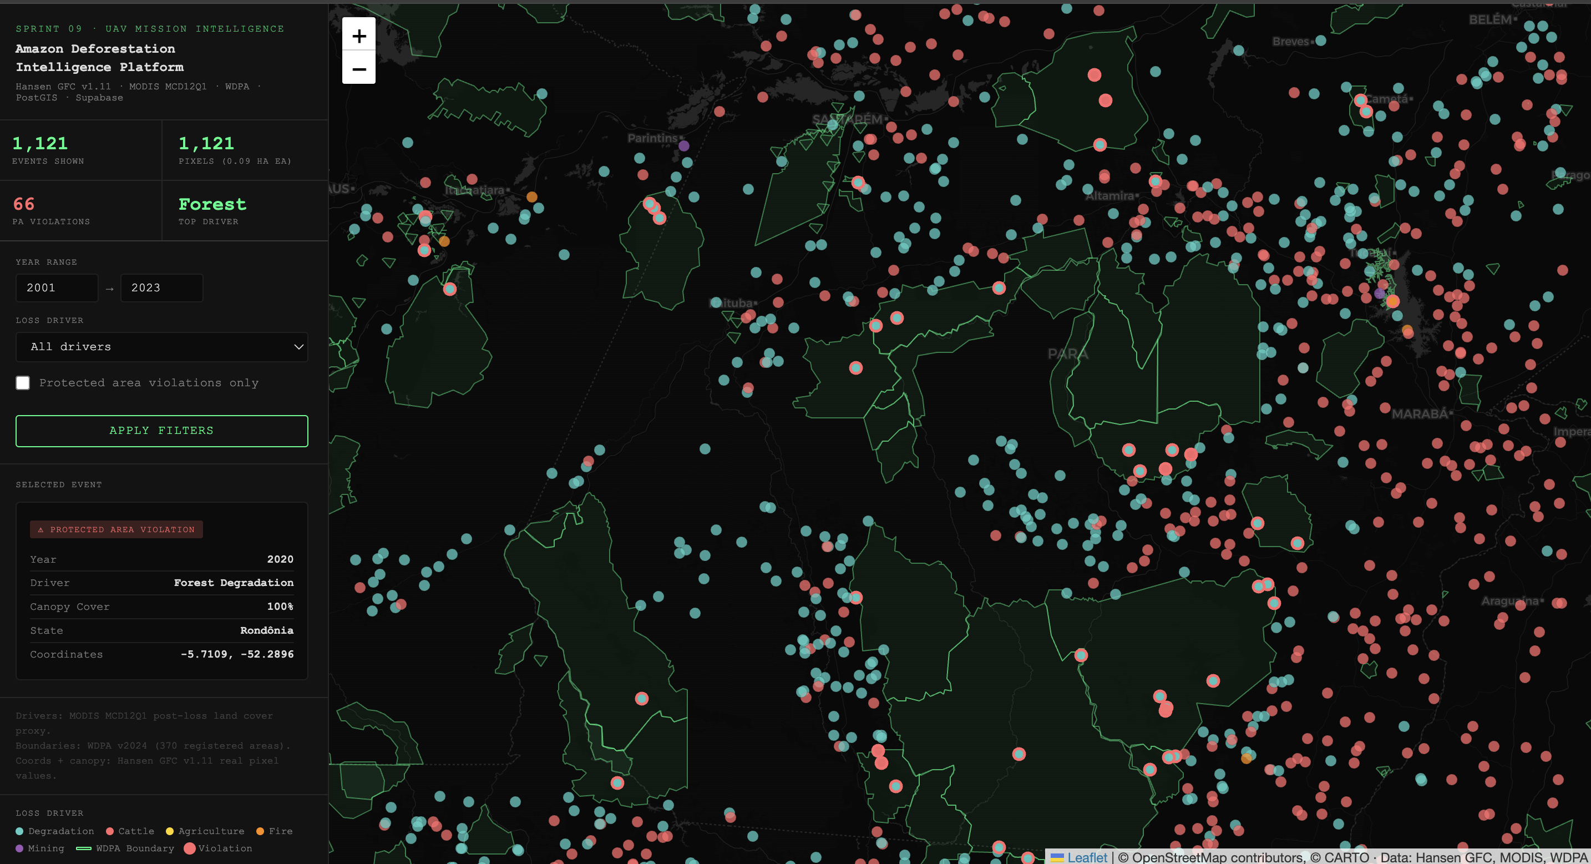
Task: Click the Violation legend marker icon
Action: click(x=190, y=848)
